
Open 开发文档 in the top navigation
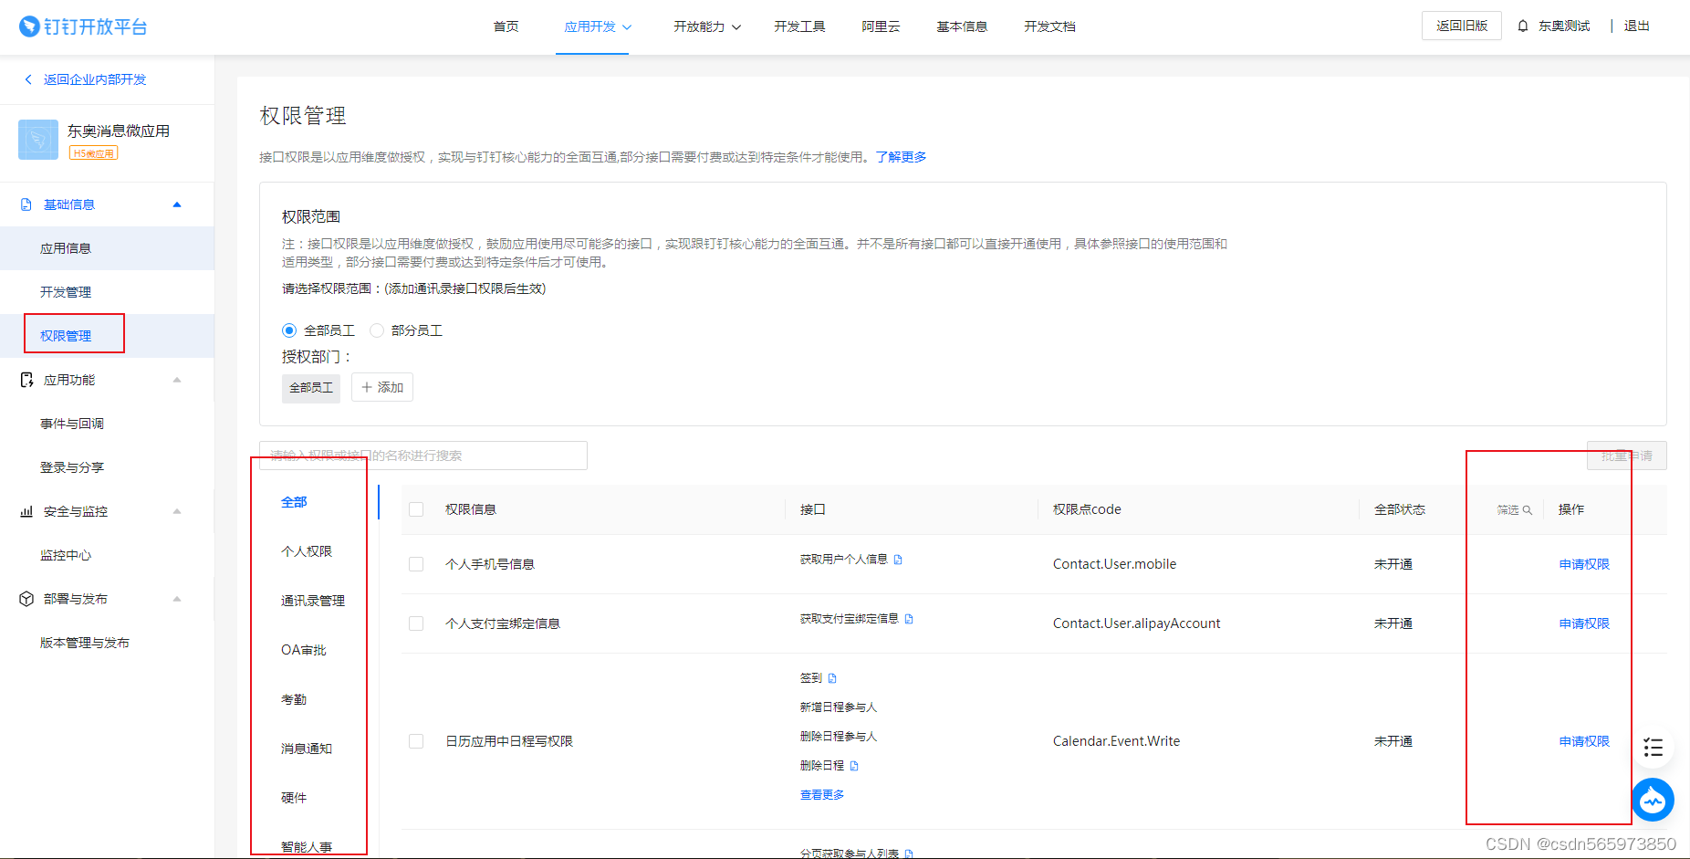pos(1049,26)
